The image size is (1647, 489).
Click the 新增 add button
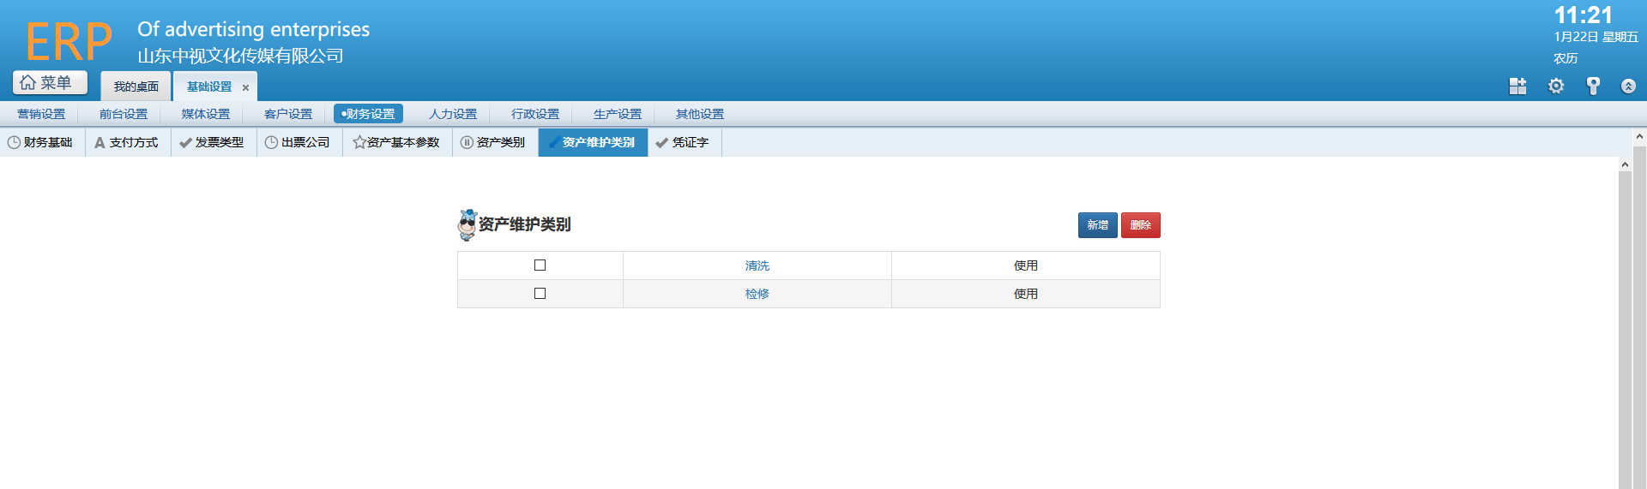pos(1097,225)
